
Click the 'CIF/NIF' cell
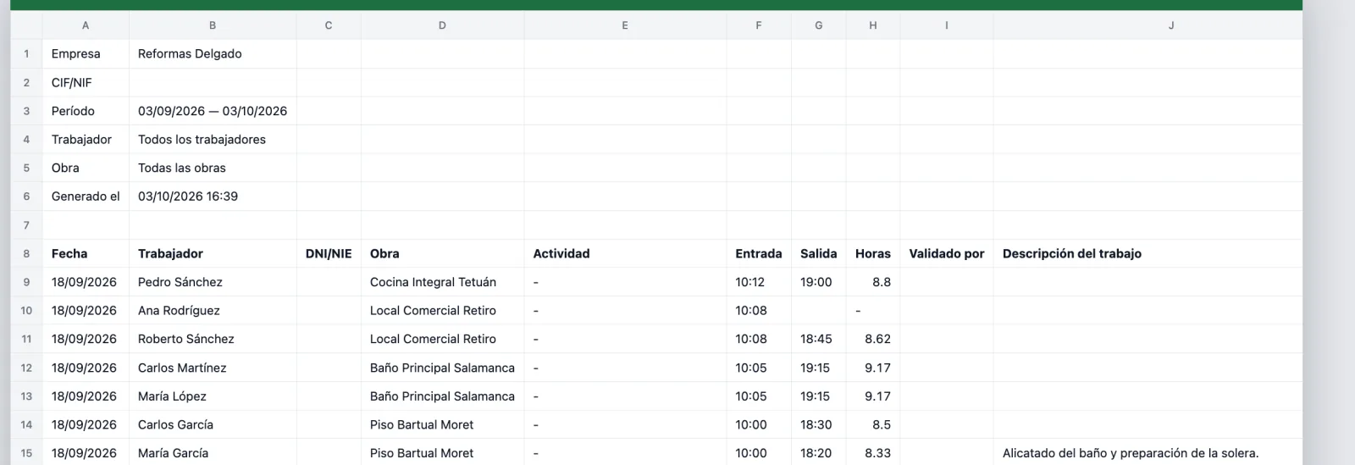(86, 82)
